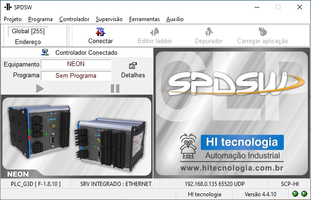
Task: Open the Supervisão menu
Action: 109,19
